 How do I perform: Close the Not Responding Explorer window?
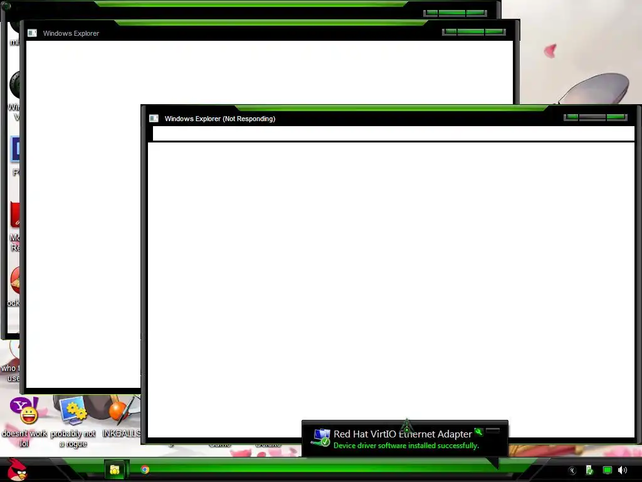tap(617, 117)
